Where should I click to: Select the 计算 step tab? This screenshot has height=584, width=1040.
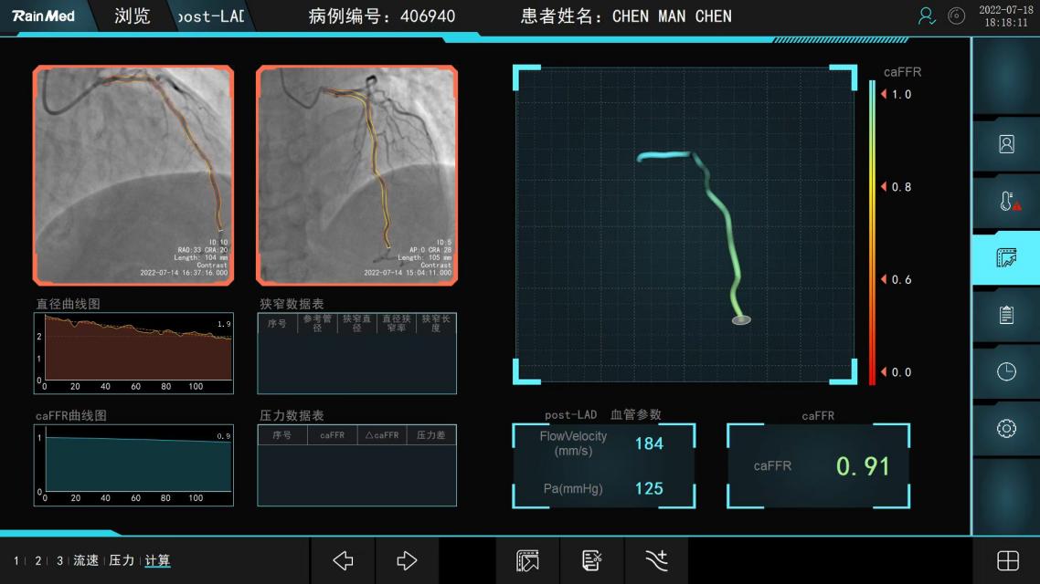157,560
